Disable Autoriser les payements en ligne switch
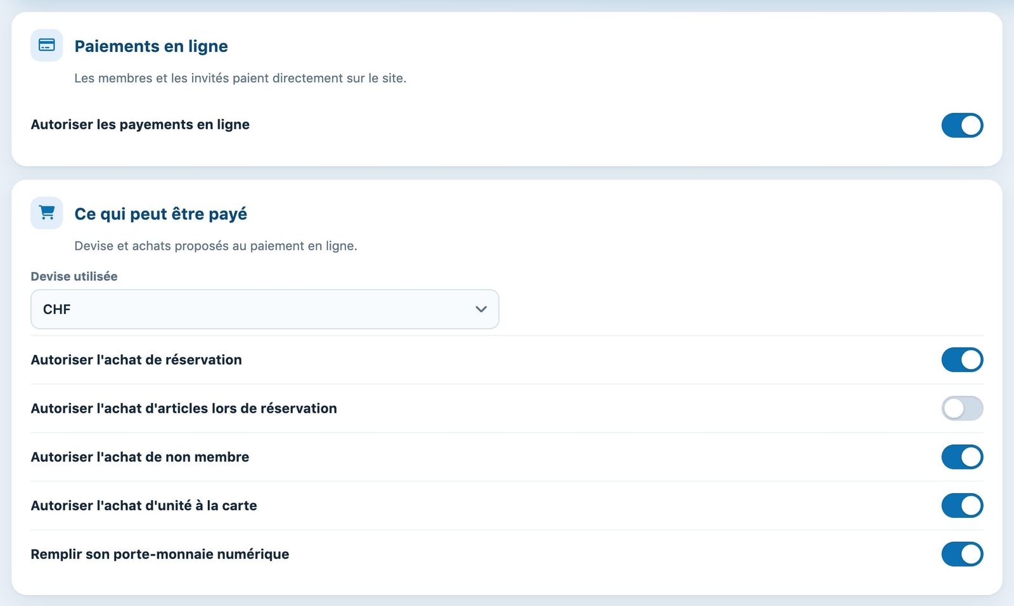 coord(962,125)
